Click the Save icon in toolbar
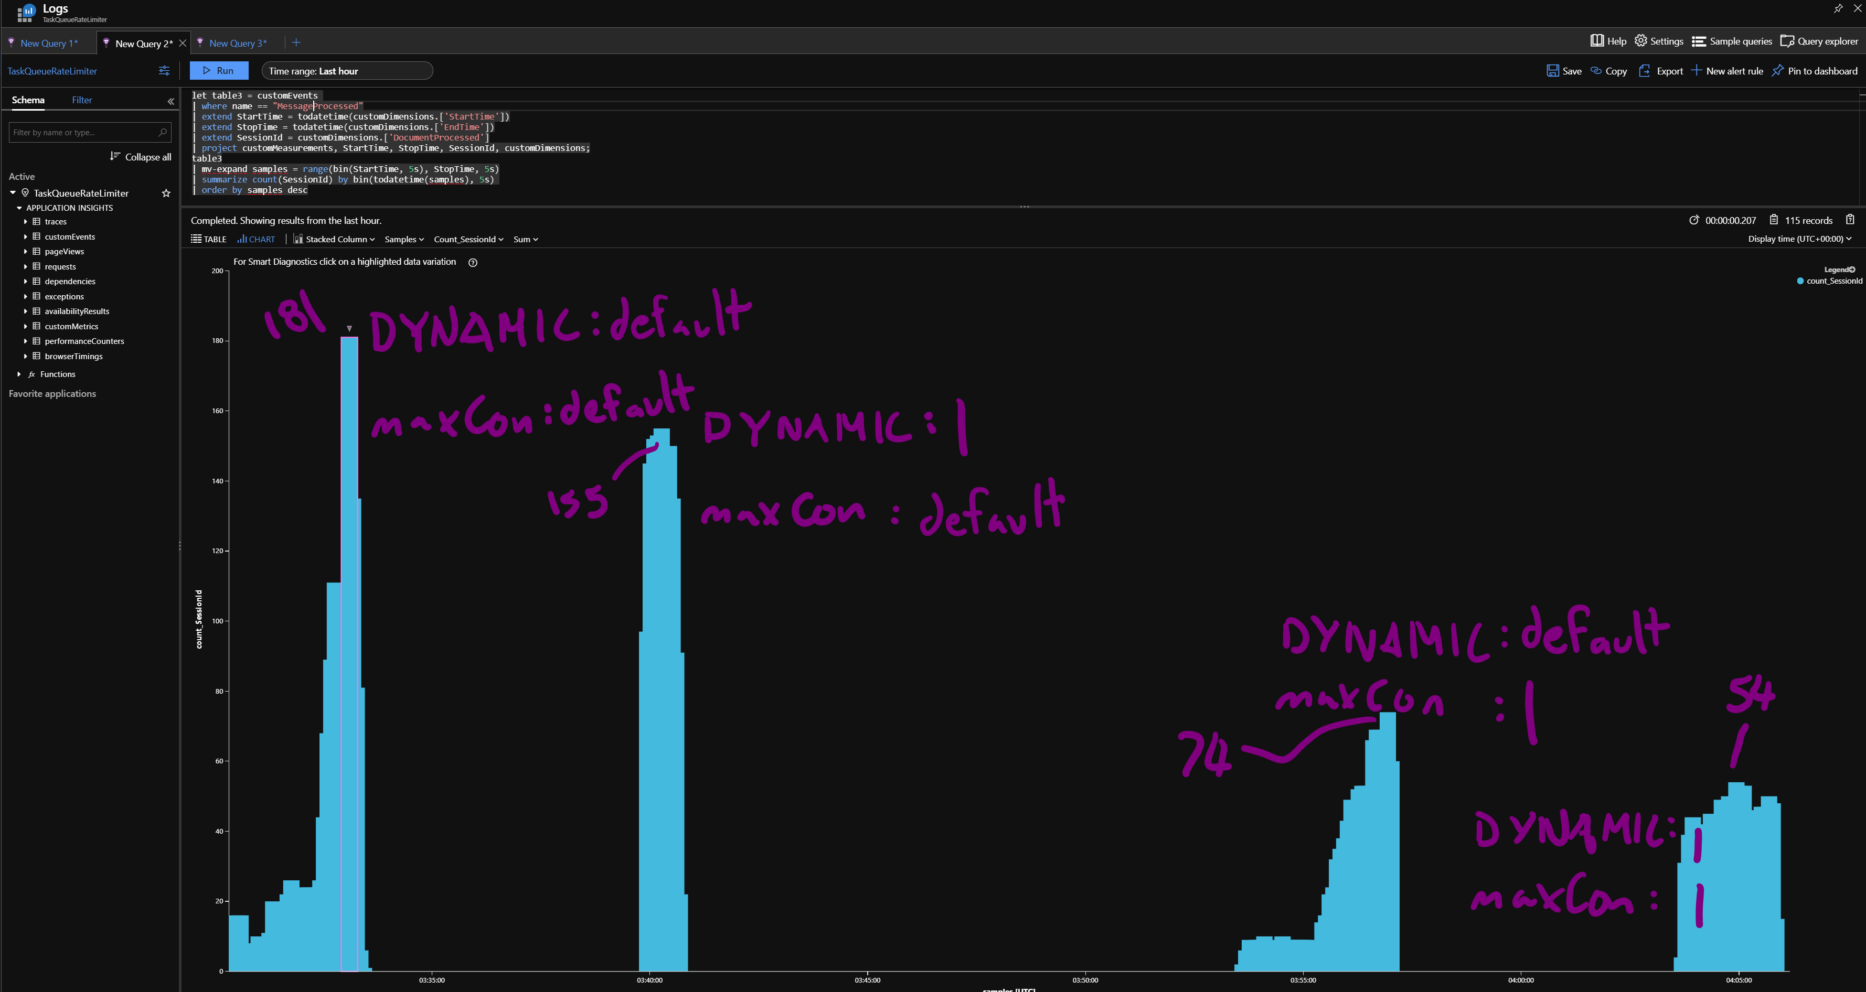 point(1552,71)
